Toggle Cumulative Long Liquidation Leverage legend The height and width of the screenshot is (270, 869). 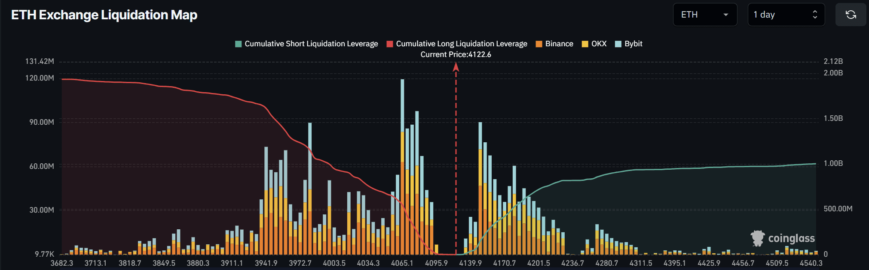coord(461,44)
